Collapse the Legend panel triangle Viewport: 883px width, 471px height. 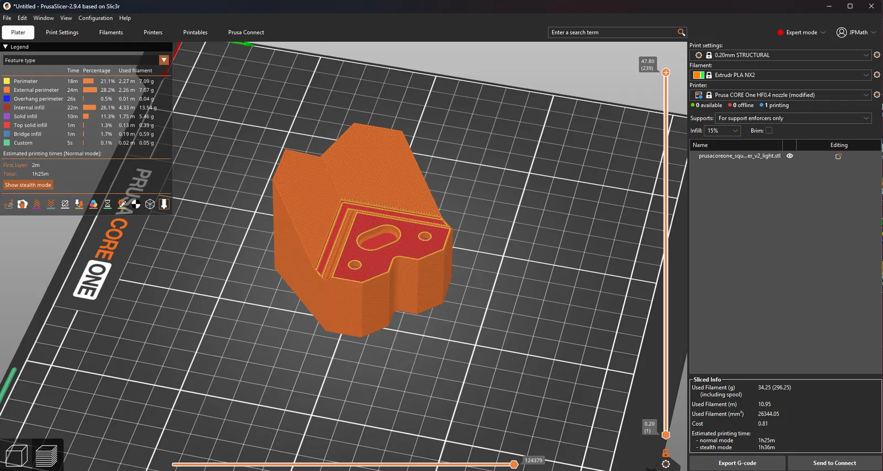click(x=6, y=47)
